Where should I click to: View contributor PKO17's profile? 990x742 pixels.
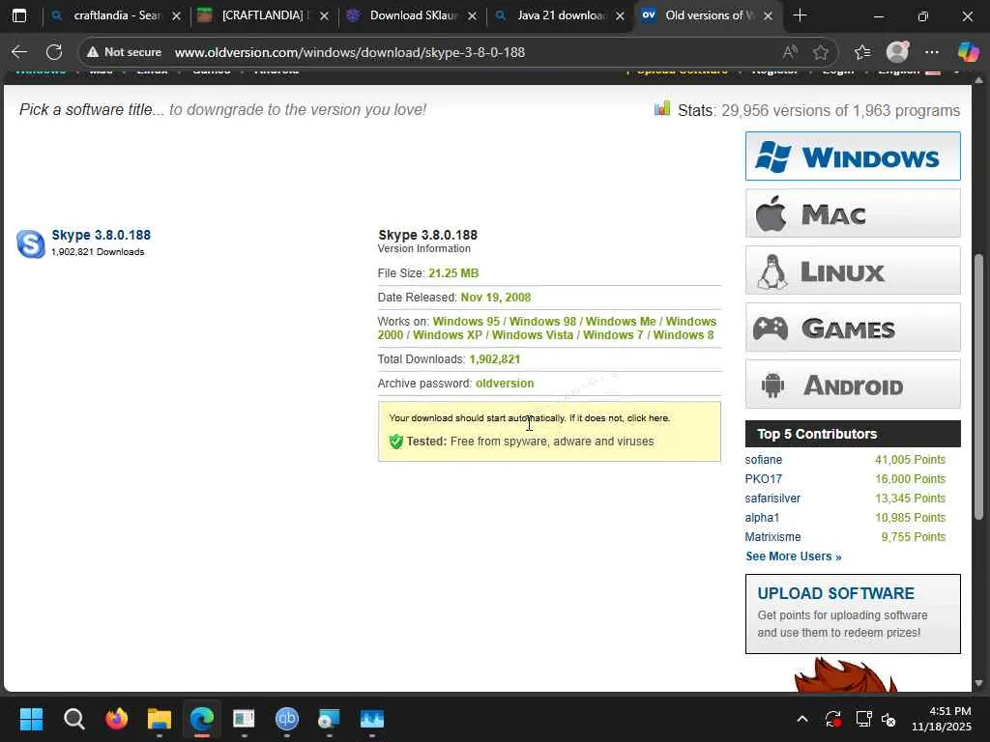(764, 479)
